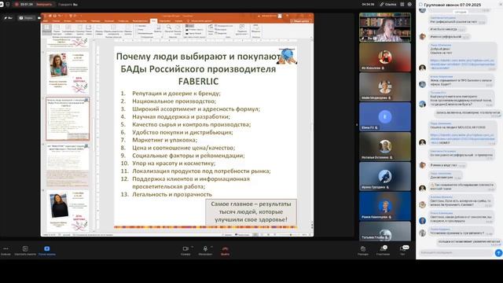Click the Завершить recording button

(x=44, y=5)
